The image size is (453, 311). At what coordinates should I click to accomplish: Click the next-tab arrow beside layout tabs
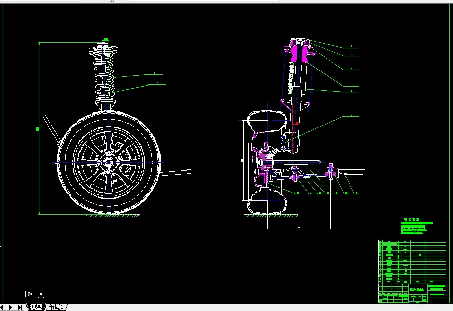pyautogui.click(x=11, y=307)
